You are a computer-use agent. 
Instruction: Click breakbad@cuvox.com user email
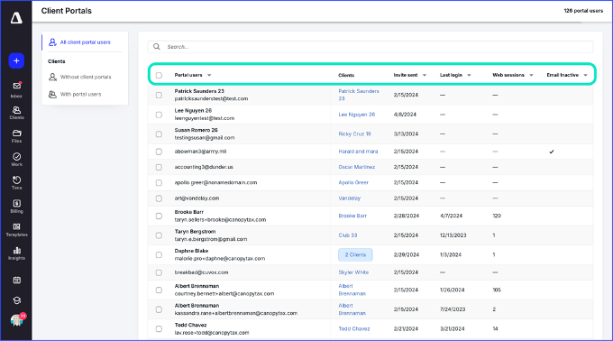pyautogui.click(x=201, y=272)
